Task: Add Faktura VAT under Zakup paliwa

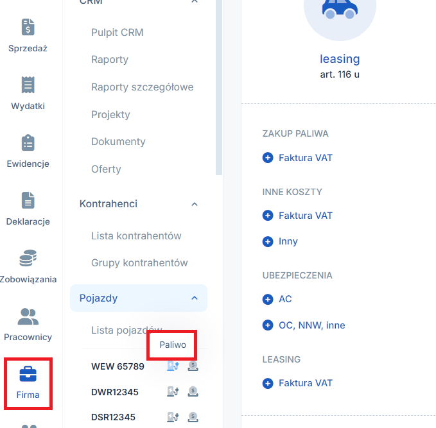Action: (306, 158)
